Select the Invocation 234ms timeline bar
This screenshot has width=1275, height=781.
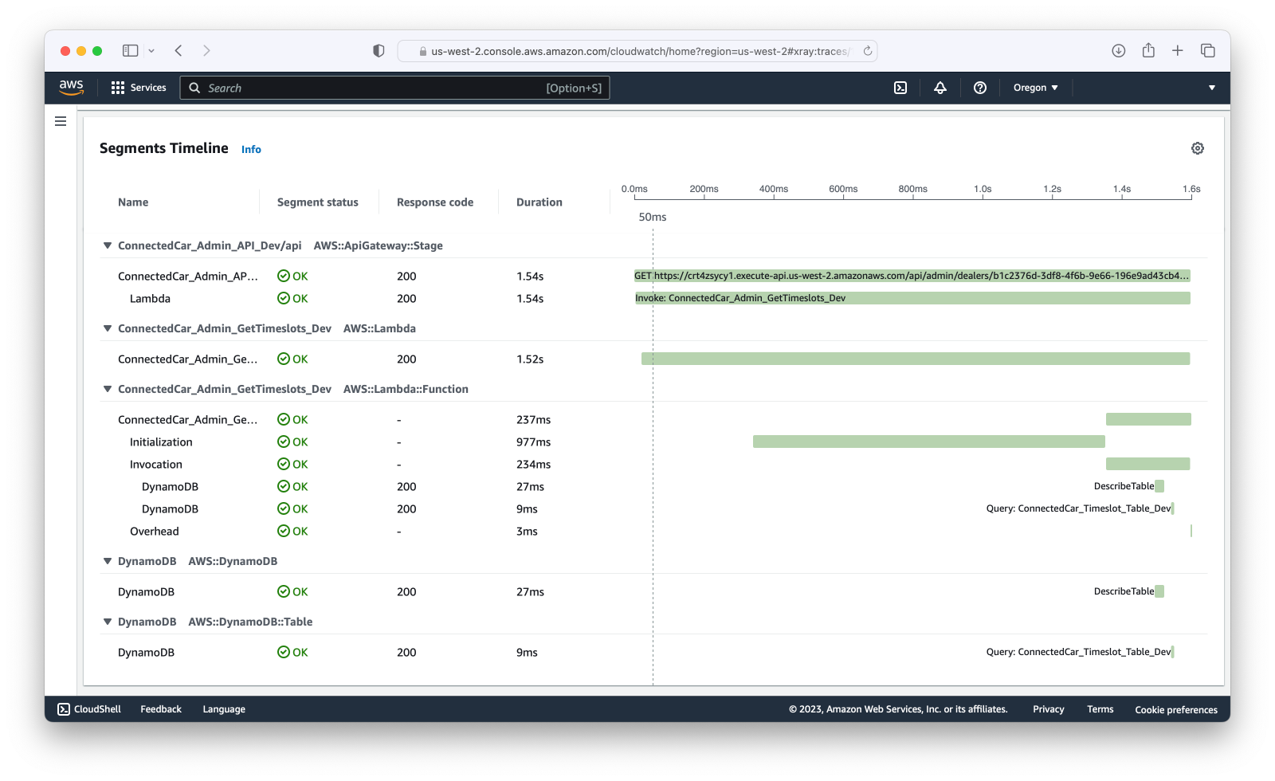1148,464
